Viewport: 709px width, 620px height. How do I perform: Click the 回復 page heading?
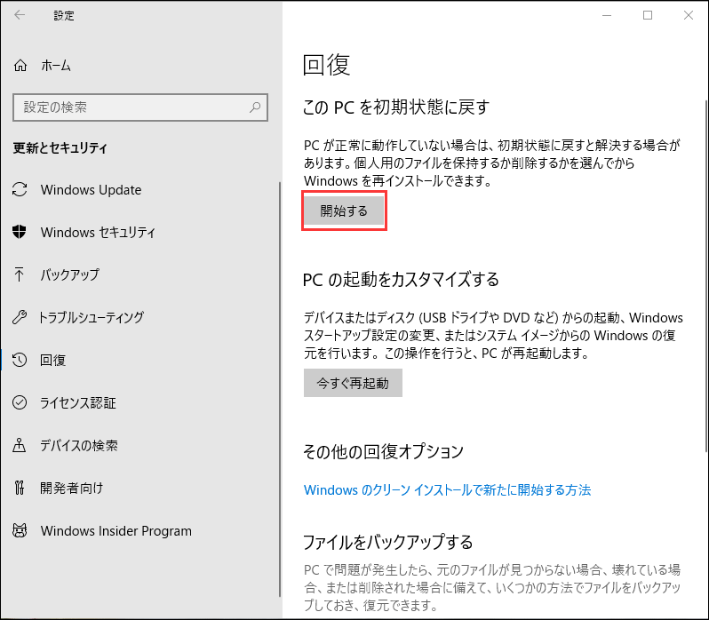[x=326, y=65]
